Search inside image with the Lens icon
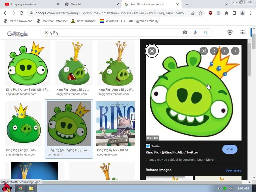256x192 pixels. [x=203, y=51]
